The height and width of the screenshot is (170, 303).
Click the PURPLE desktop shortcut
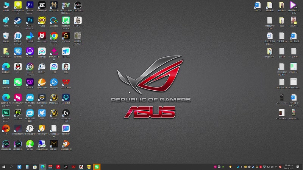coord(30,53)
